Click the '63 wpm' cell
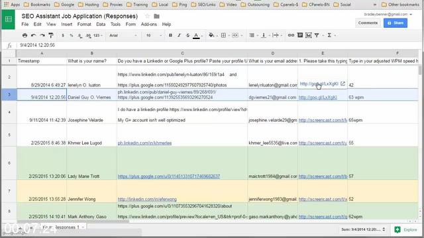The height and width of the screenshot is (238, 424). tap(383, 95)
